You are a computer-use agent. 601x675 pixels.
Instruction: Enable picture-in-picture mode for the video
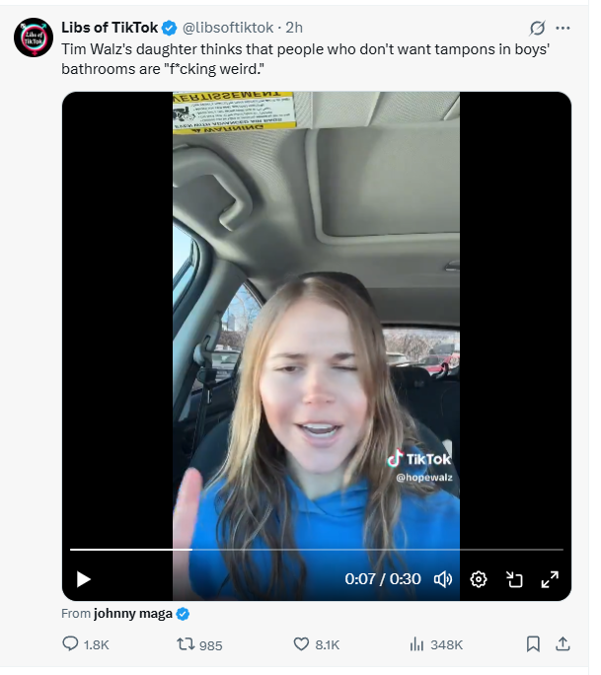514,579
